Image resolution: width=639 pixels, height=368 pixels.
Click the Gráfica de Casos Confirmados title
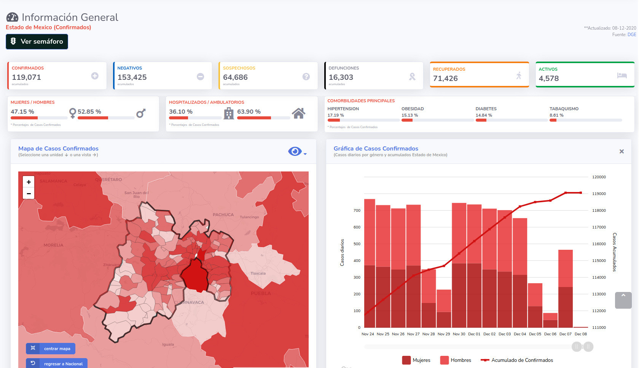coord(376,149)
